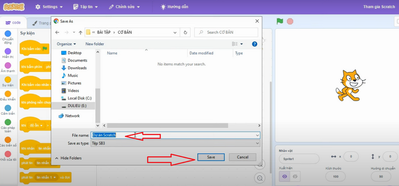Select Cảm biến block category

[x=8, y=110]
